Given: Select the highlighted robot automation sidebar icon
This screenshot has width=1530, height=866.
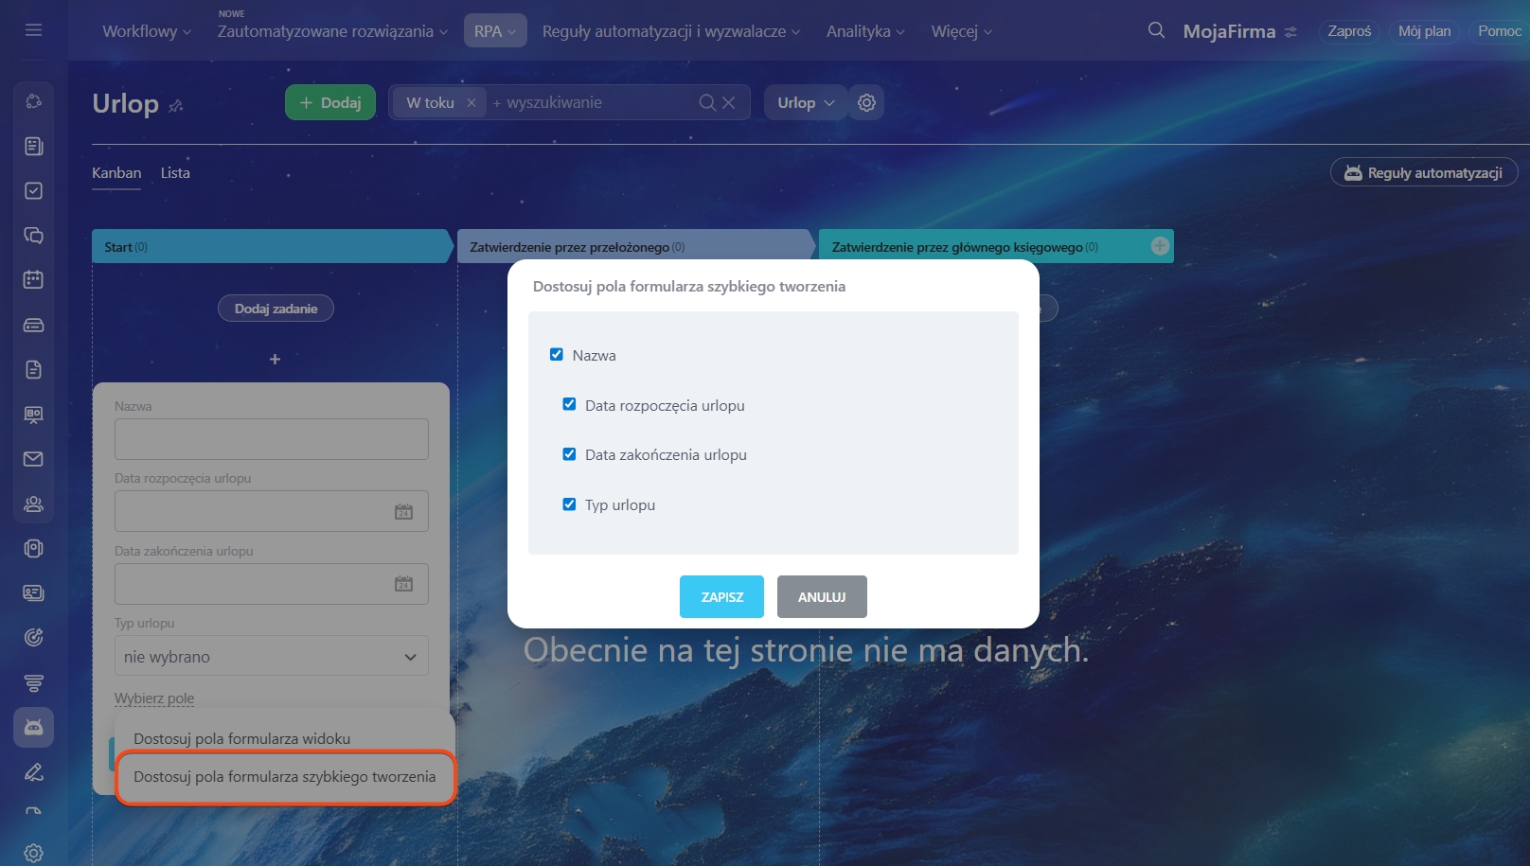Looking at the screenshot, I should click(33, 727).
